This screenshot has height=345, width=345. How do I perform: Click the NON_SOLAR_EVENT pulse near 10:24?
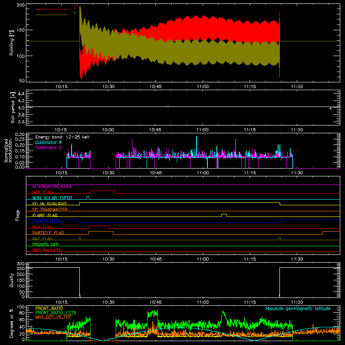[x=88, y=198]
